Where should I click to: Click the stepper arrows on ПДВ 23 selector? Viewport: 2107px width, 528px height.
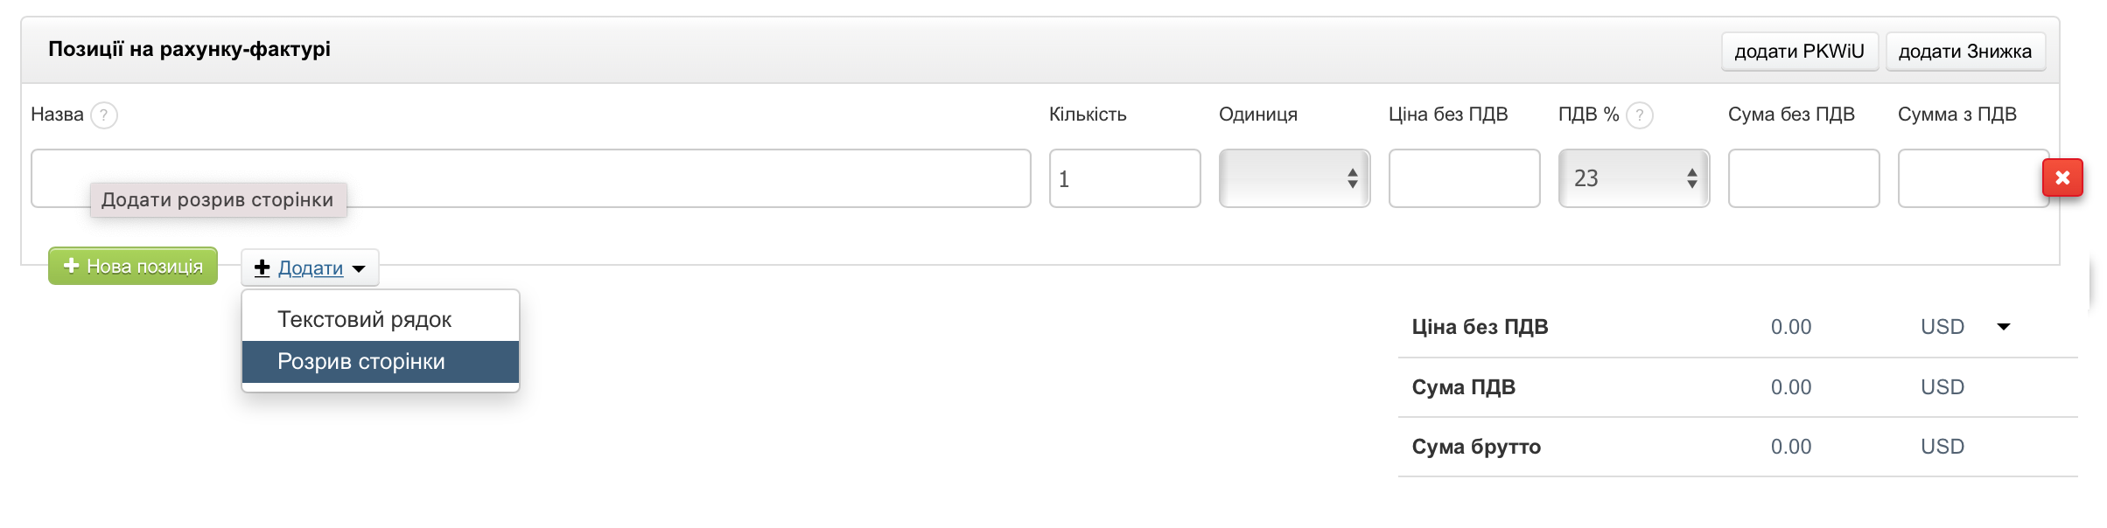coord(1690,178)
